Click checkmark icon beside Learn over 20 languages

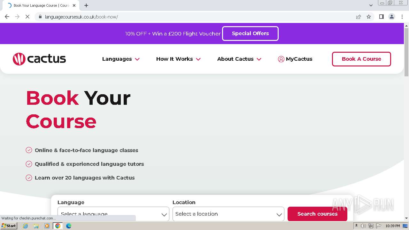[29, 178]
